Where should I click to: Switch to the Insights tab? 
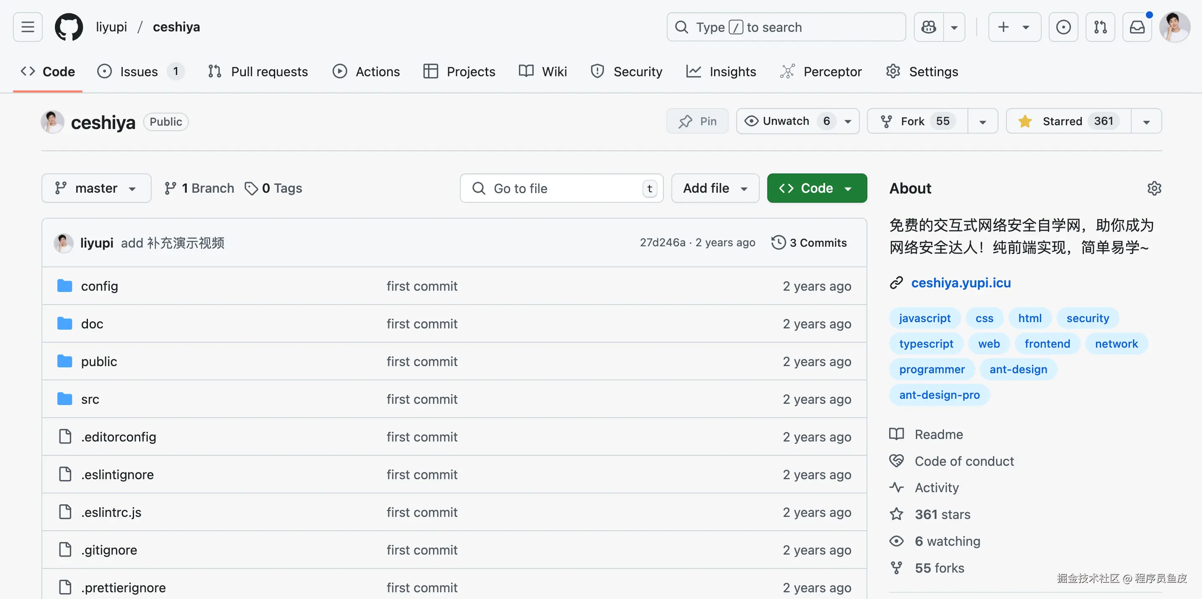tap(721, 72)
